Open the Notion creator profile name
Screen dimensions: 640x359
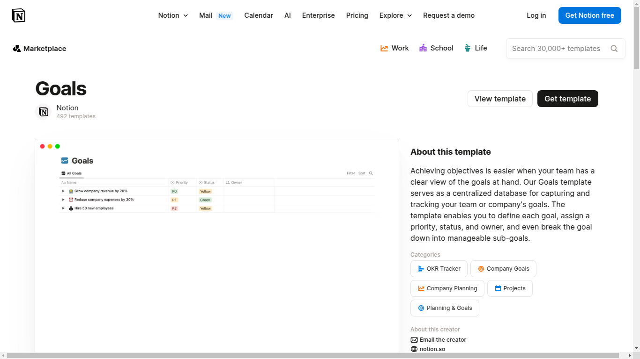pos(67,108)
